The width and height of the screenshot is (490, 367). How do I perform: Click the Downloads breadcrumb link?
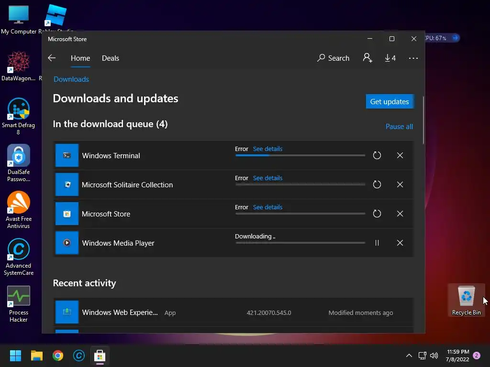[71, 79]
